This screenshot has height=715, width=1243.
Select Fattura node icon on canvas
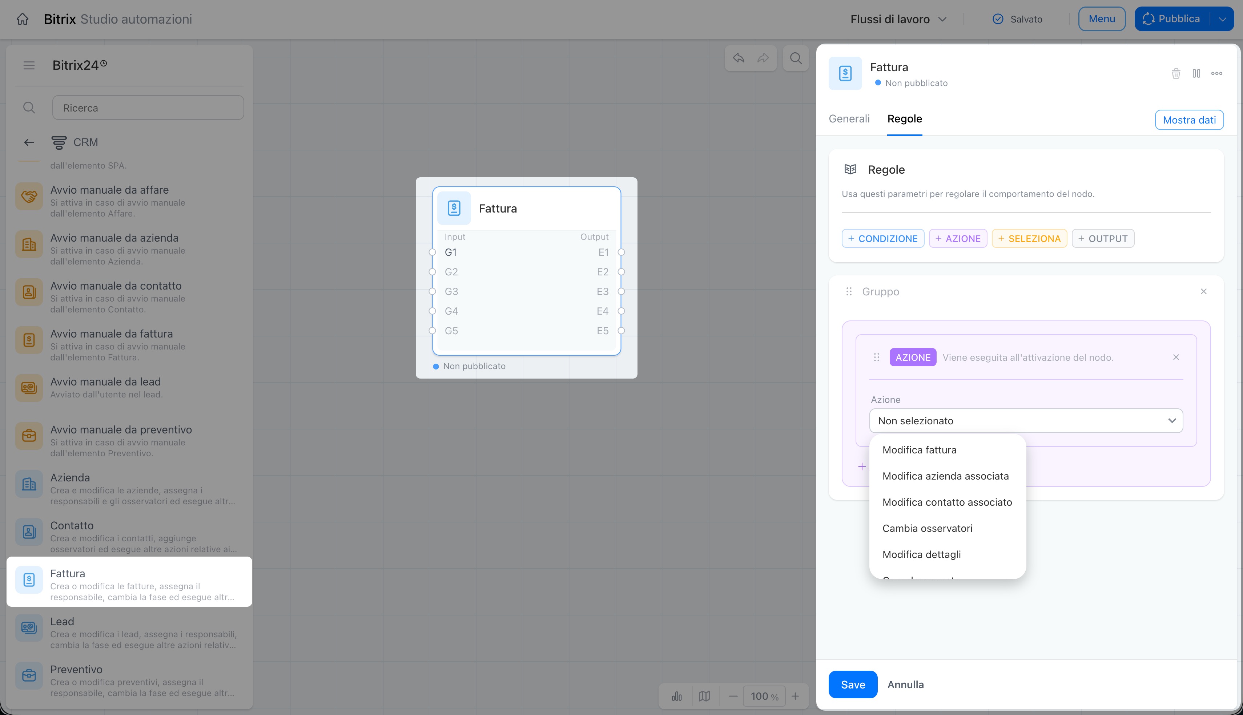(454, 208)
